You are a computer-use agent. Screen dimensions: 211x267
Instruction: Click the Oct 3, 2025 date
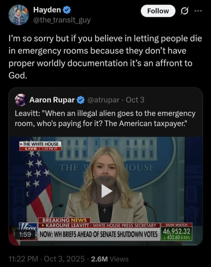(64, 259)
